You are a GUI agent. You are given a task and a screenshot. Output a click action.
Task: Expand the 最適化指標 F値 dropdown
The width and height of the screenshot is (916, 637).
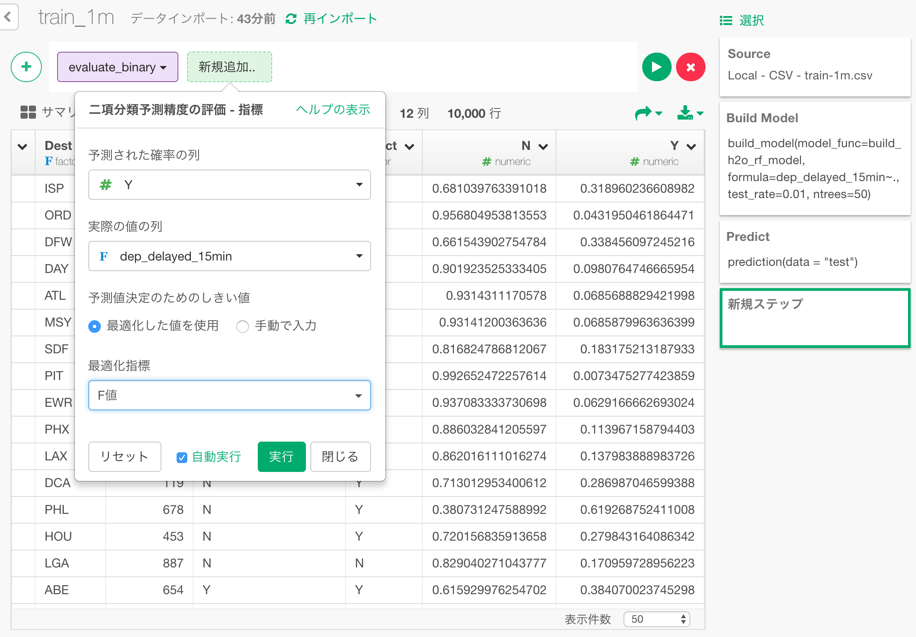click(x=229, y=395)
